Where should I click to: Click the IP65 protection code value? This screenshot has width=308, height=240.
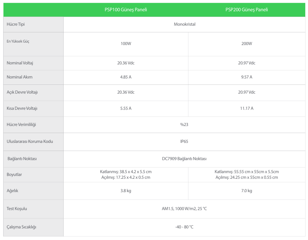[184, 141]
